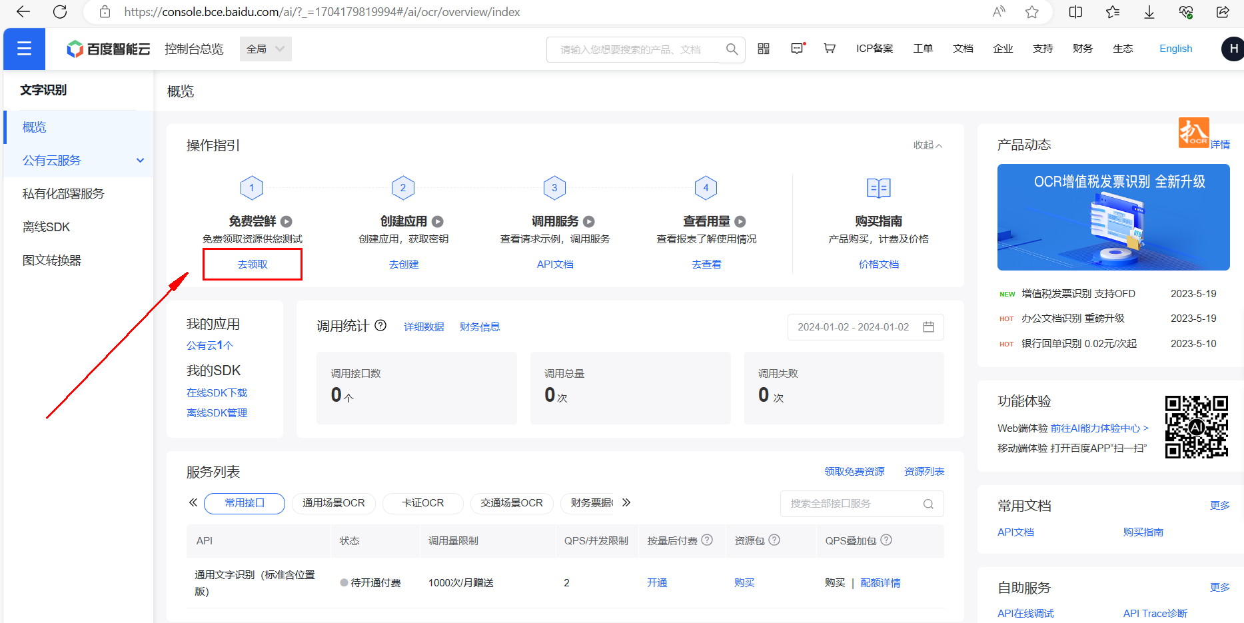Click 开通 for 通用文字识别
Viewport: 1244px width, 623px height.
657,583
